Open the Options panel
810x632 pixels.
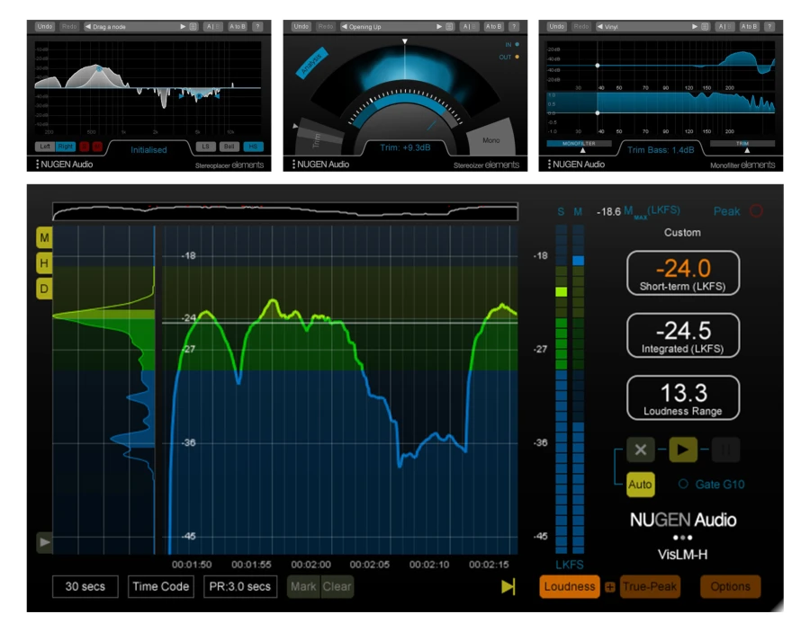coord(730,586)
